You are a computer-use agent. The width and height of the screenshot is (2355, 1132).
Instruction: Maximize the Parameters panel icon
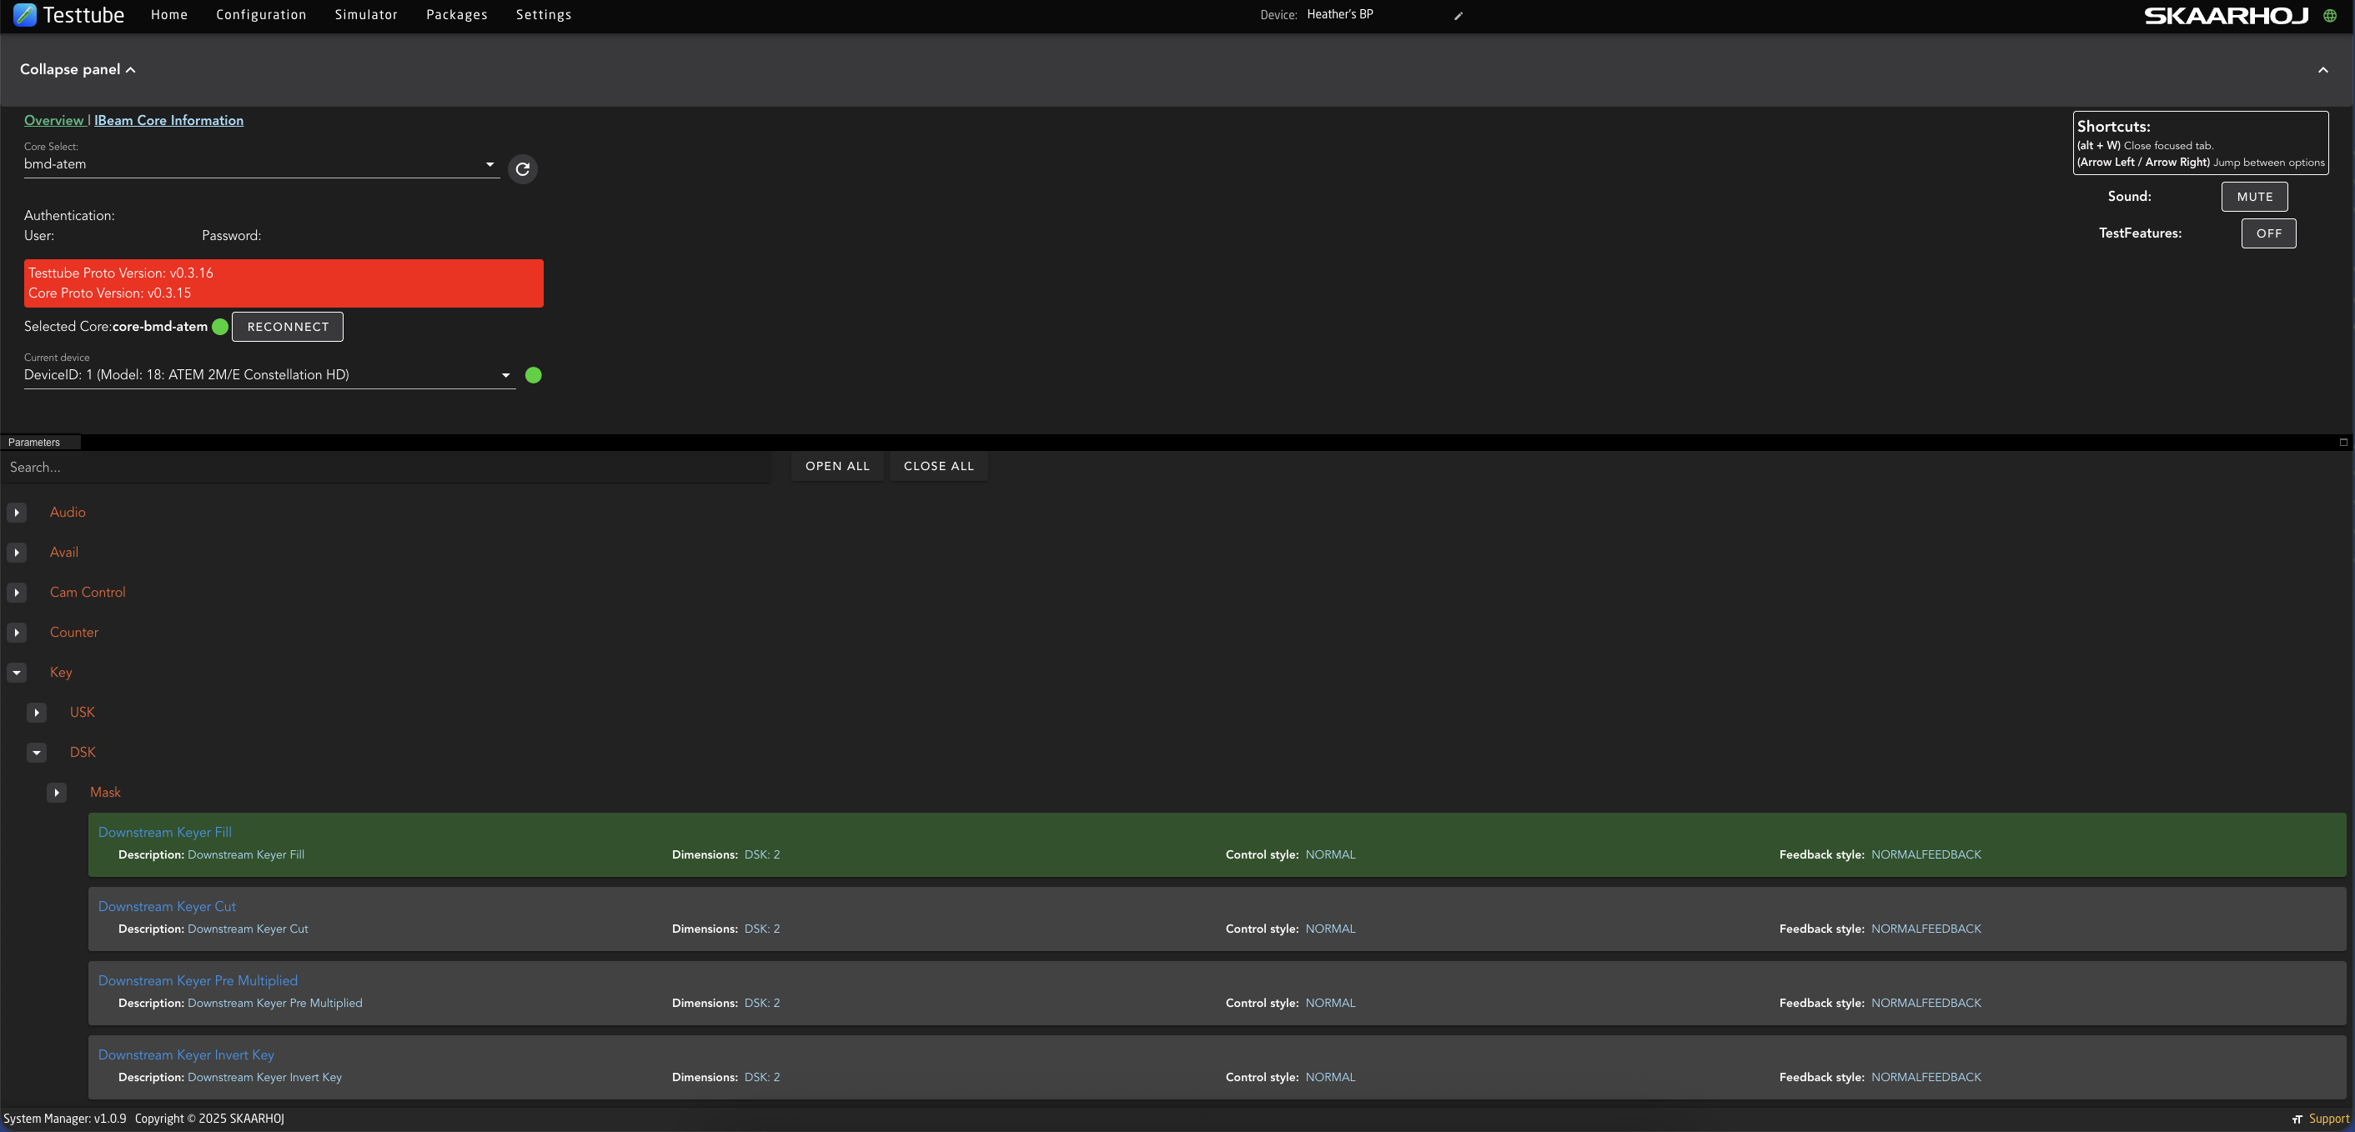[2343, 442]
